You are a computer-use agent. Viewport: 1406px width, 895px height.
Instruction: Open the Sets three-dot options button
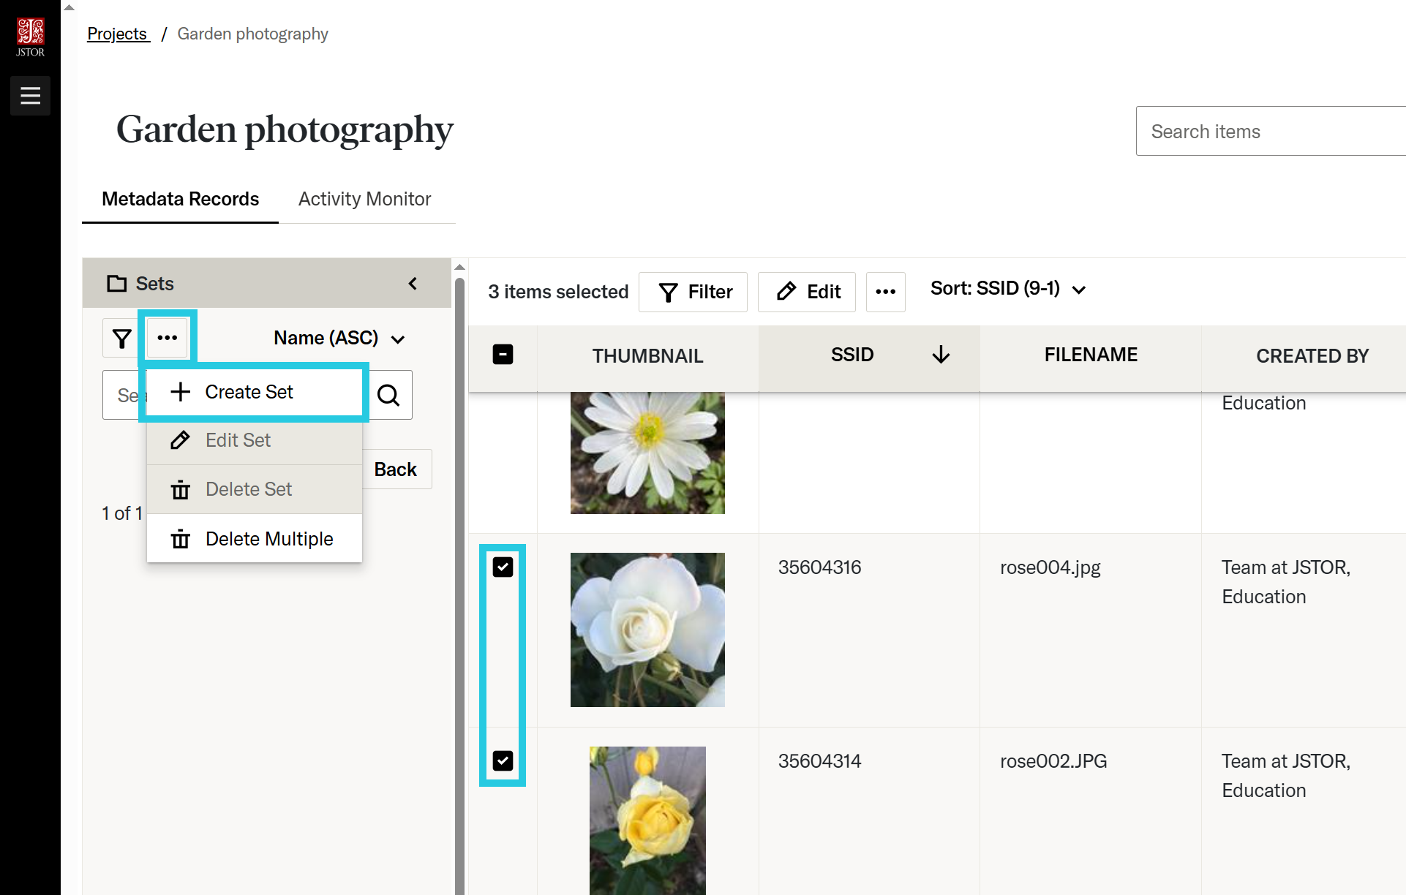coord(168,338)
